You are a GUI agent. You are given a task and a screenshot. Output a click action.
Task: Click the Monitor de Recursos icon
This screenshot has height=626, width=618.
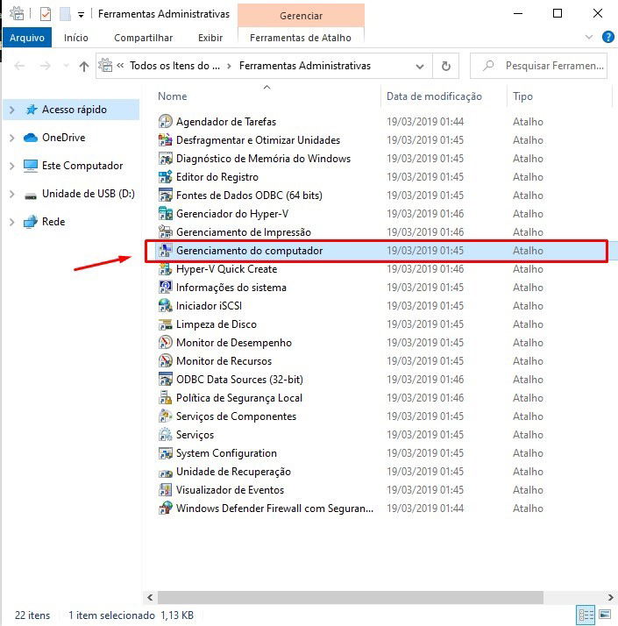tap(166, 360)
